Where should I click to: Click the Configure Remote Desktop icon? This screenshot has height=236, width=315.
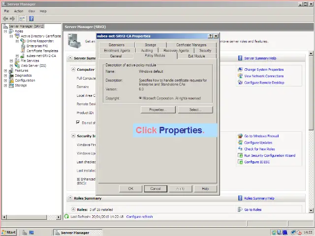(240, 82)
